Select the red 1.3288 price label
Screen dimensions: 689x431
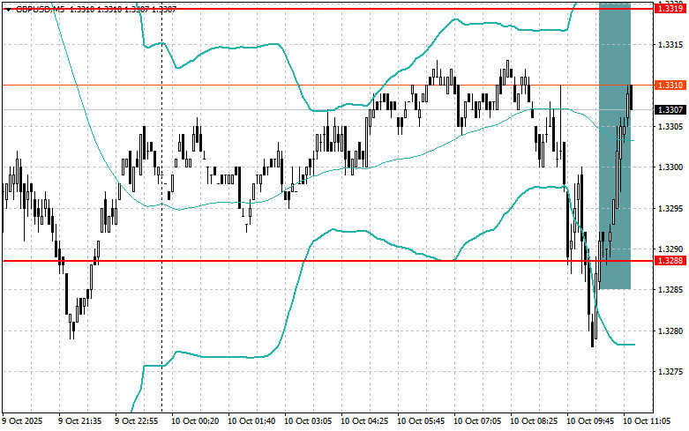(670, 261)
